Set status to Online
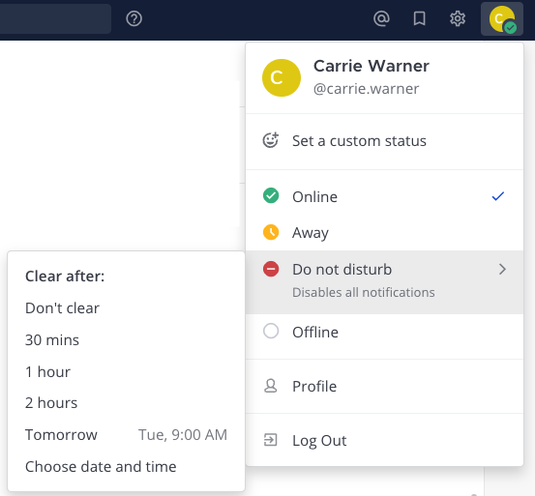This screenshot has height=496, width=535. [x=384, y=196]
